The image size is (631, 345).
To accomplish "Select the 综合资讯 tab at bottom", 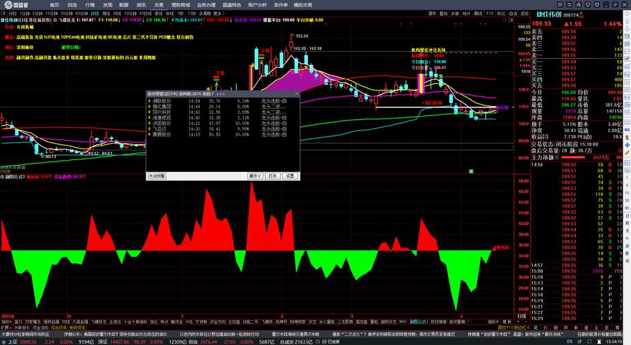I will [x=59, y=328].
